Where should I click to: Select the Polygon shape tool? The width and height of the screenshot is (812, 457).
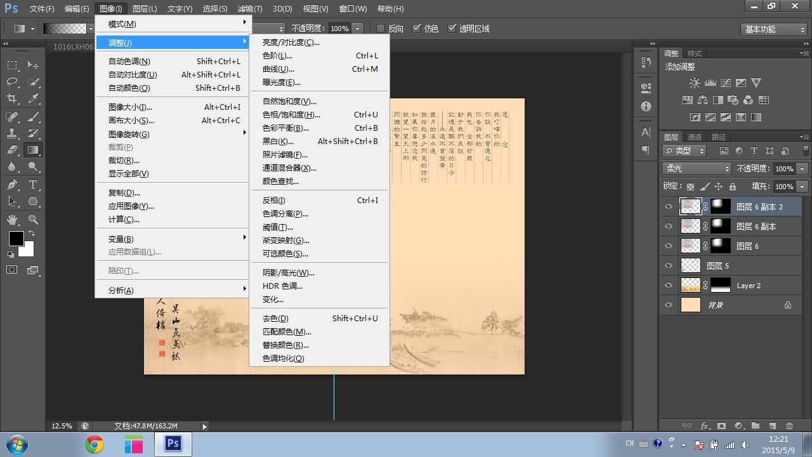(33, 202)
